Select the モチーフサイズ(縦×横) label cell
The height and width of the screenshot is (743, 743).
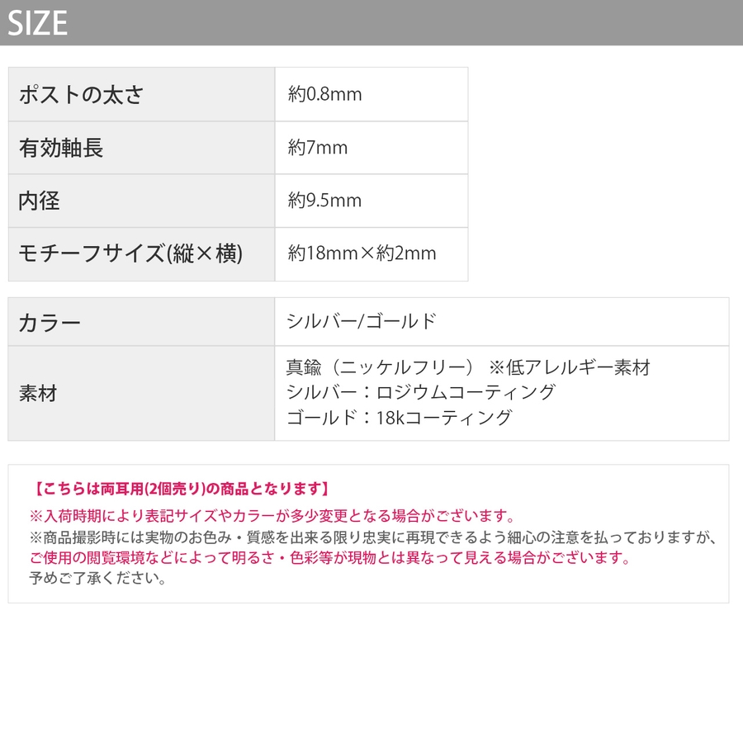coord(130,253)
